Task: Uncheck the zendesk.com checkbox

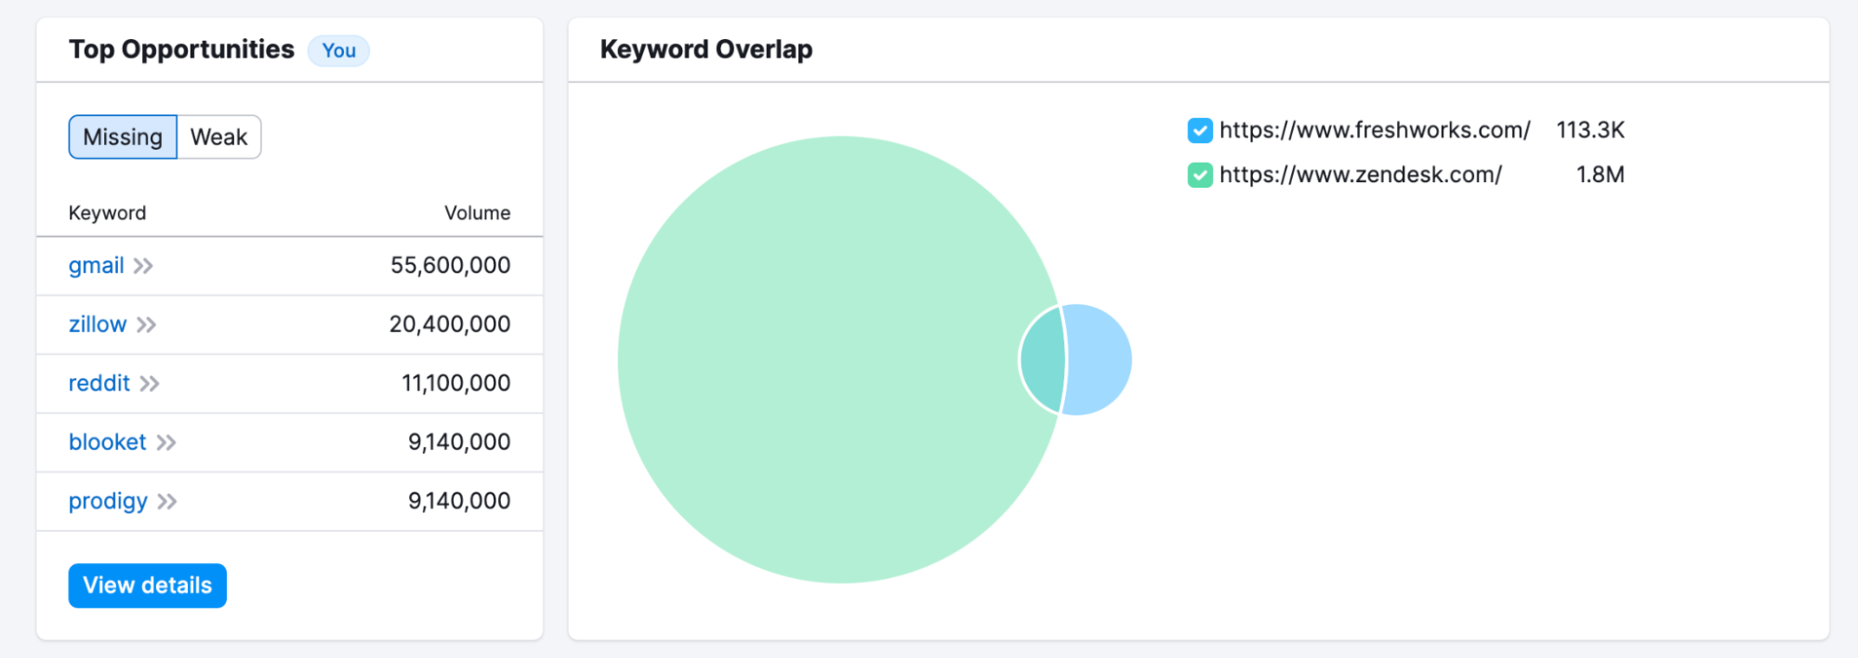Action: (1200, 175)
